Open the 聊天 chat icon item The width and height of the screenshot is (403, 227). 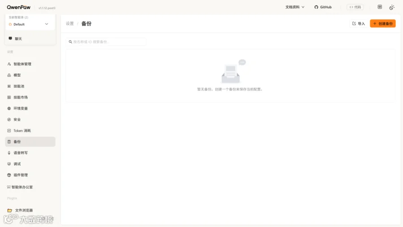[10, 39]
